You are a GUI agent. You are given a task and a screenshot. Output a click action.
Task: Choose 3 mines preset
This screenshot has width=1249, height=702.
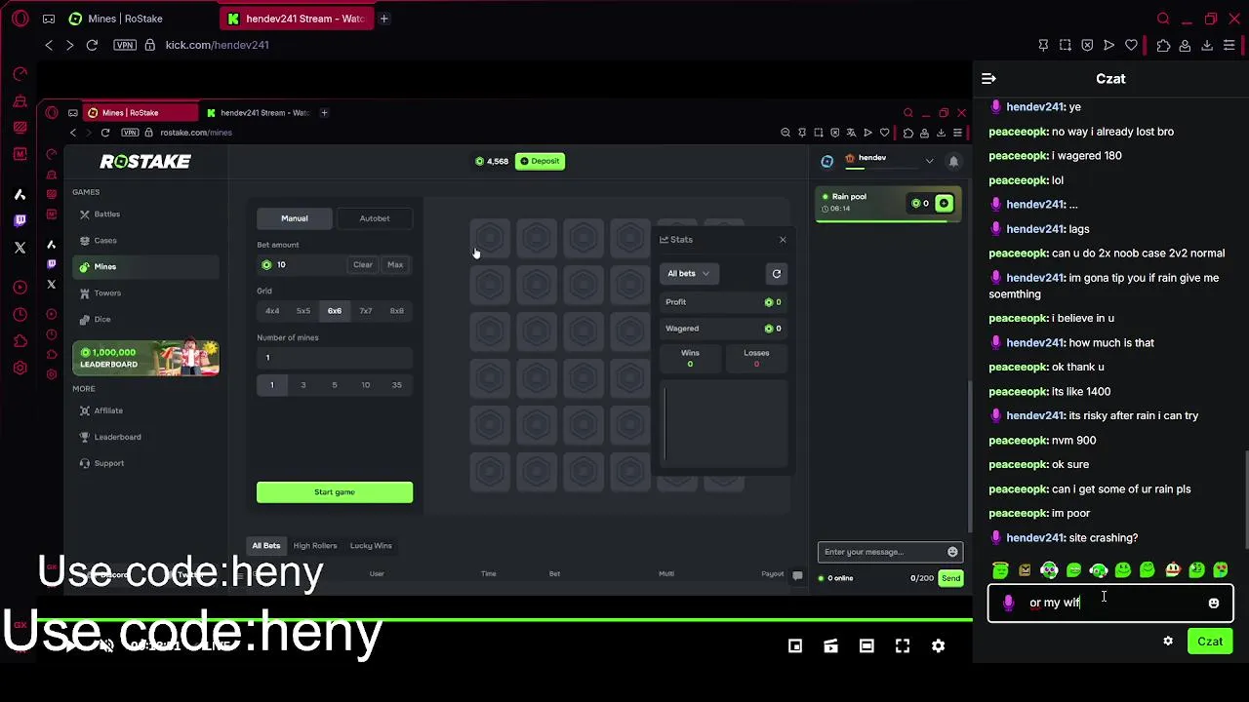pos(303,385)
